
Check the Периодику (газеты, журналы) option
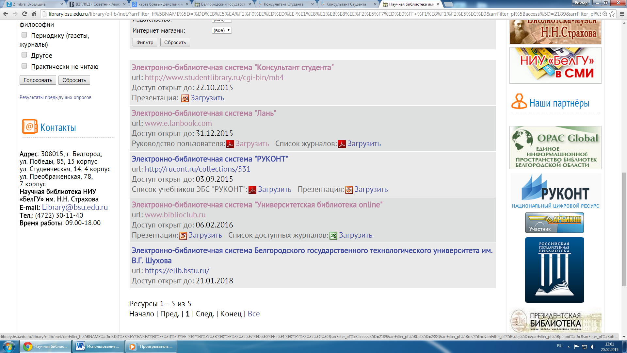(x=24, y=35)
